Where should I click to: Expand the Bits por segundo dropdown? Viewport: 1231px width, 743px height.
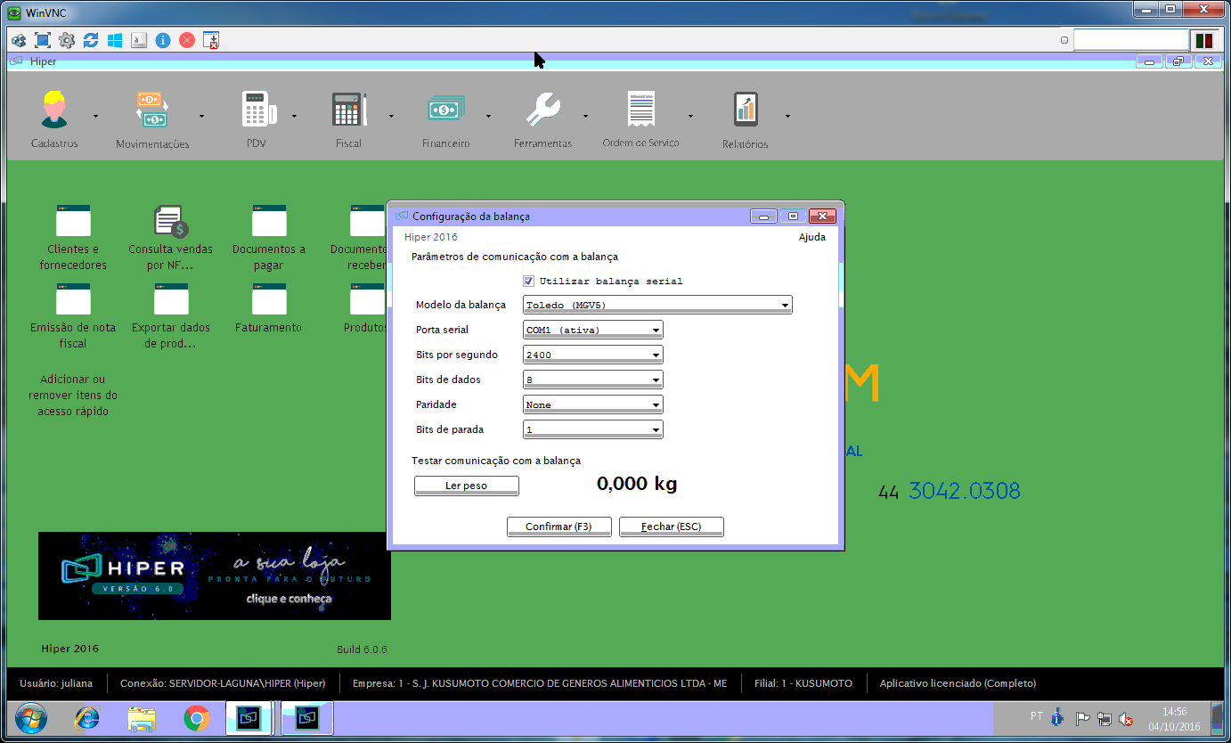(656, 355)
